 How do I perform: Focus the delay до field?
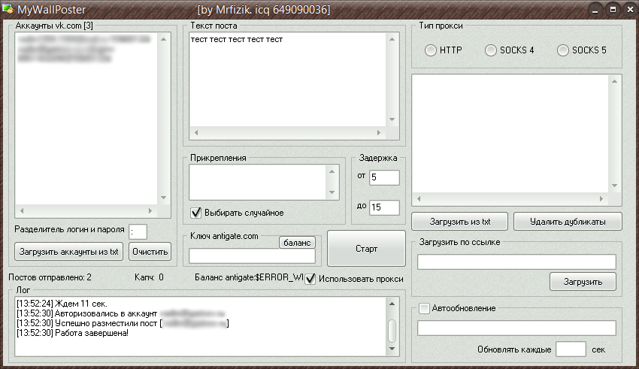coord(384,207)
